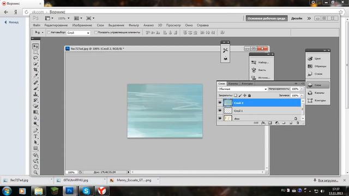
Task: Toggle visibility of layer Слой 2
Action: click(x=220, y=103)
